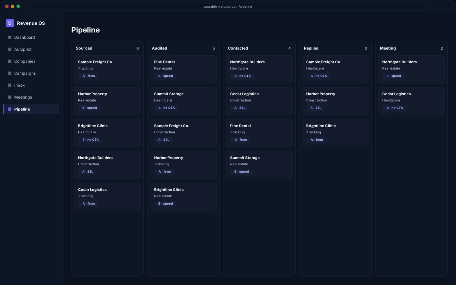Click the count "2" in Meeting header

point(442,48)
